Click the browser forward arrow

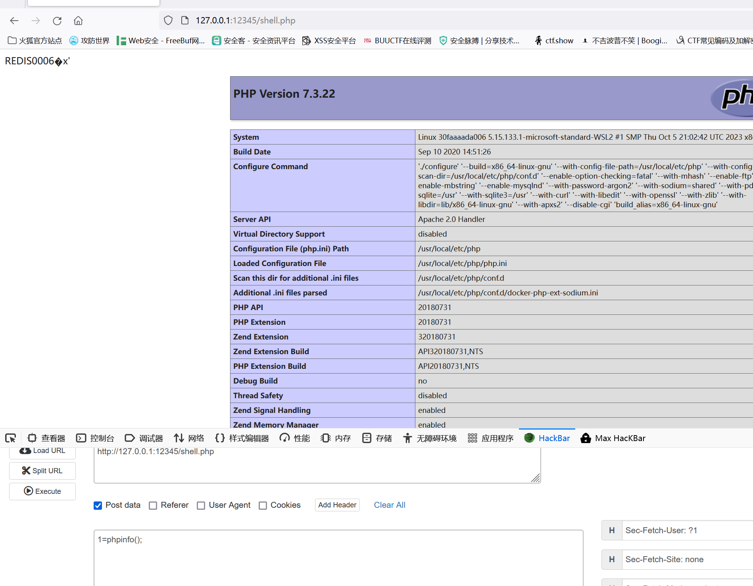point(36,21)
